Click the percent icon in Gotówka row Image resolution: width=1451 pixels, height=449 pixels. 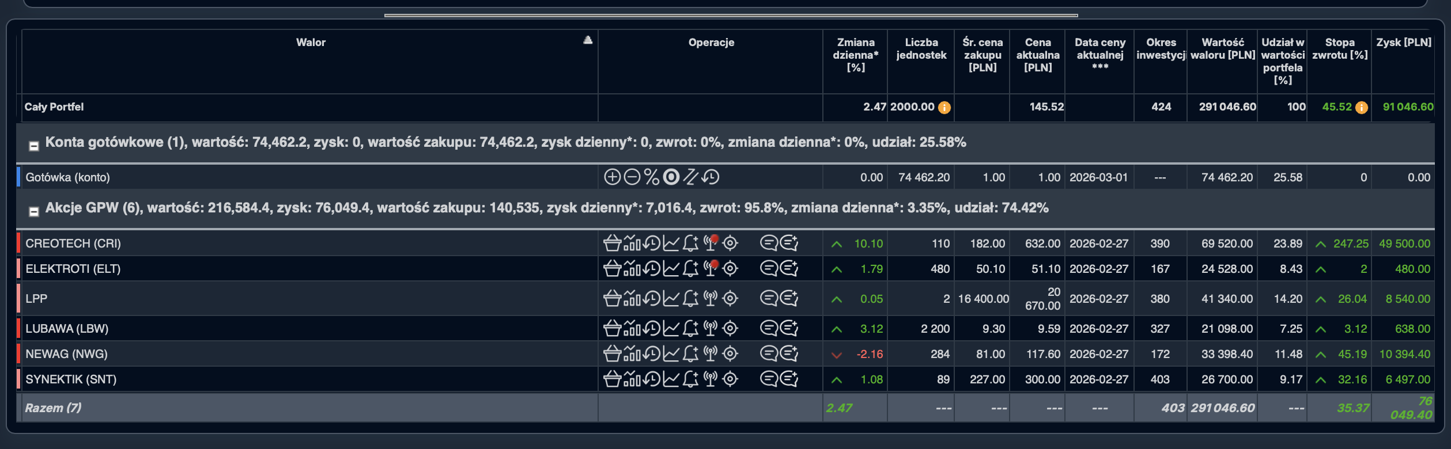click(651, 177)
